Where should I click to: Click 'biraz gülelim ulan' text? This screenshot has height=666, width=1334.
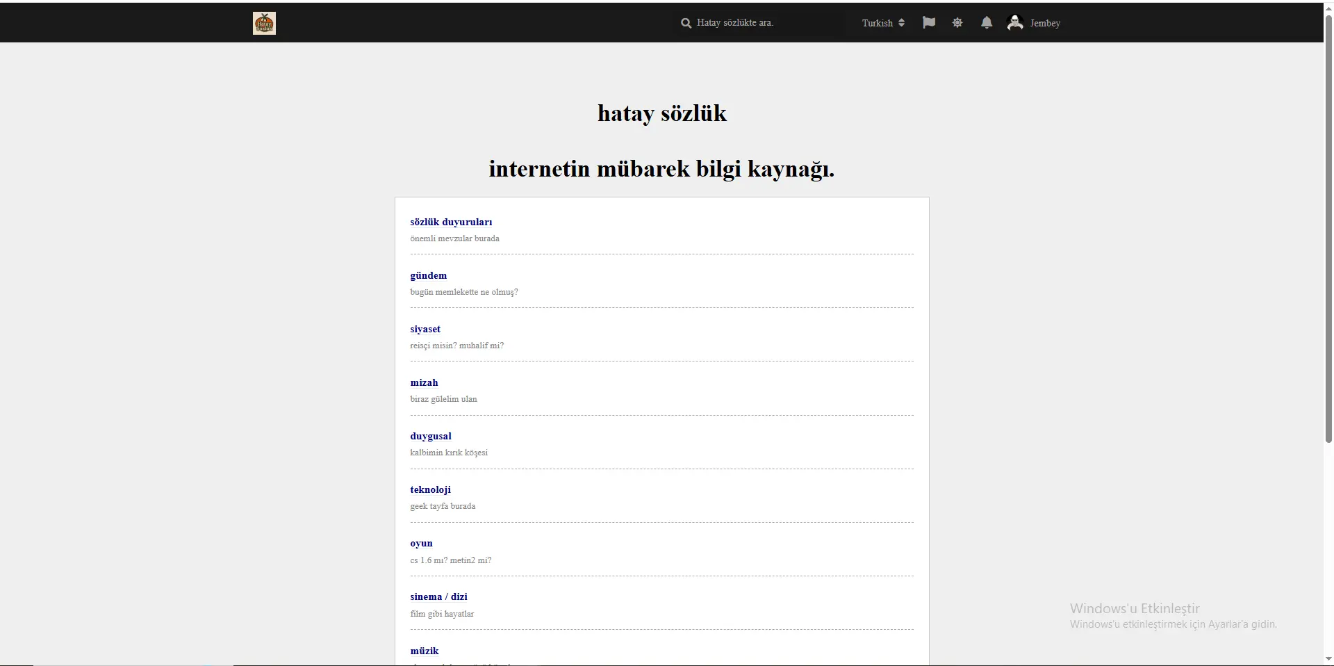tap(443, 399)
